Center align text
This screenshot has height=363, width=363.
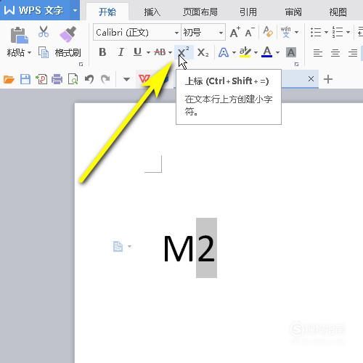[335, 52]
